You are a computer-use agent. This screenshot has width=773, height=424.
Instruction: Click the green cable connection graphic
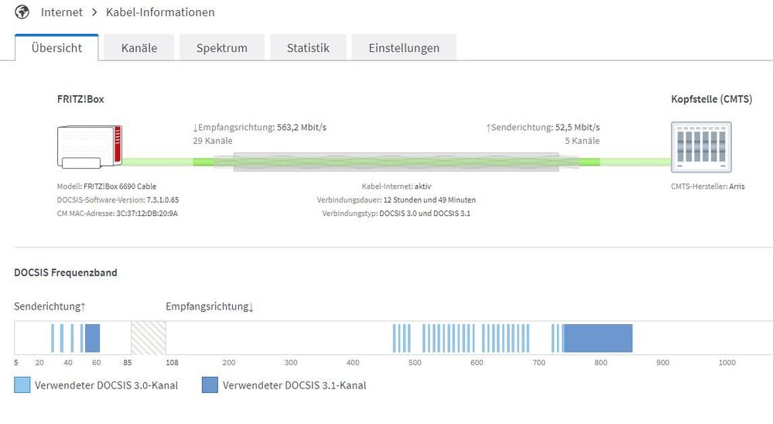[x=396, y=162]
